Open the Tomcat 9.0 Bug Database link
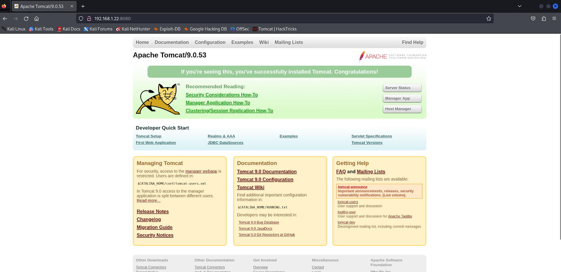561x272 pixels. pos(259,223)
